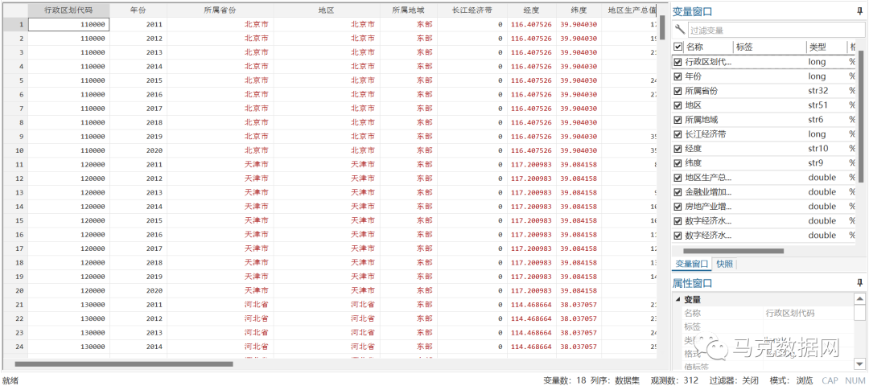
Task: Select the 经度 column header in data grid
Action: click(531, 10)
